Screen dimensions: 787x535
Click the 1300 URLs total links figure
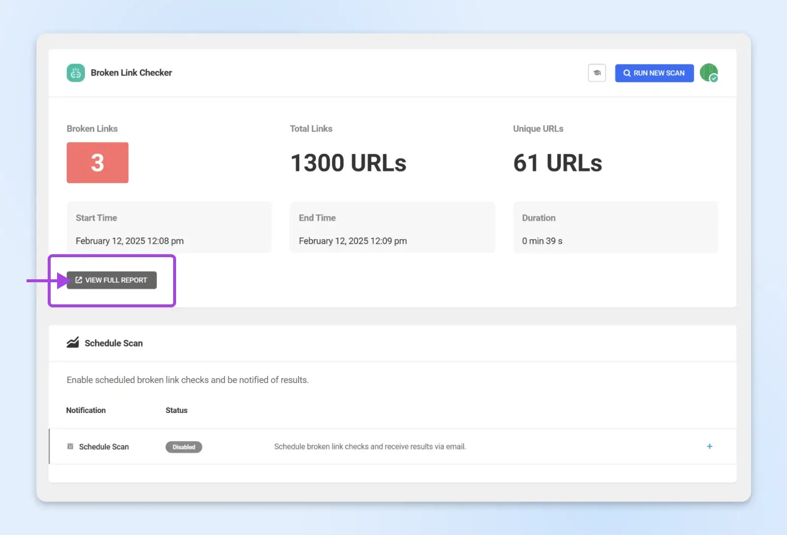[348, 163]
